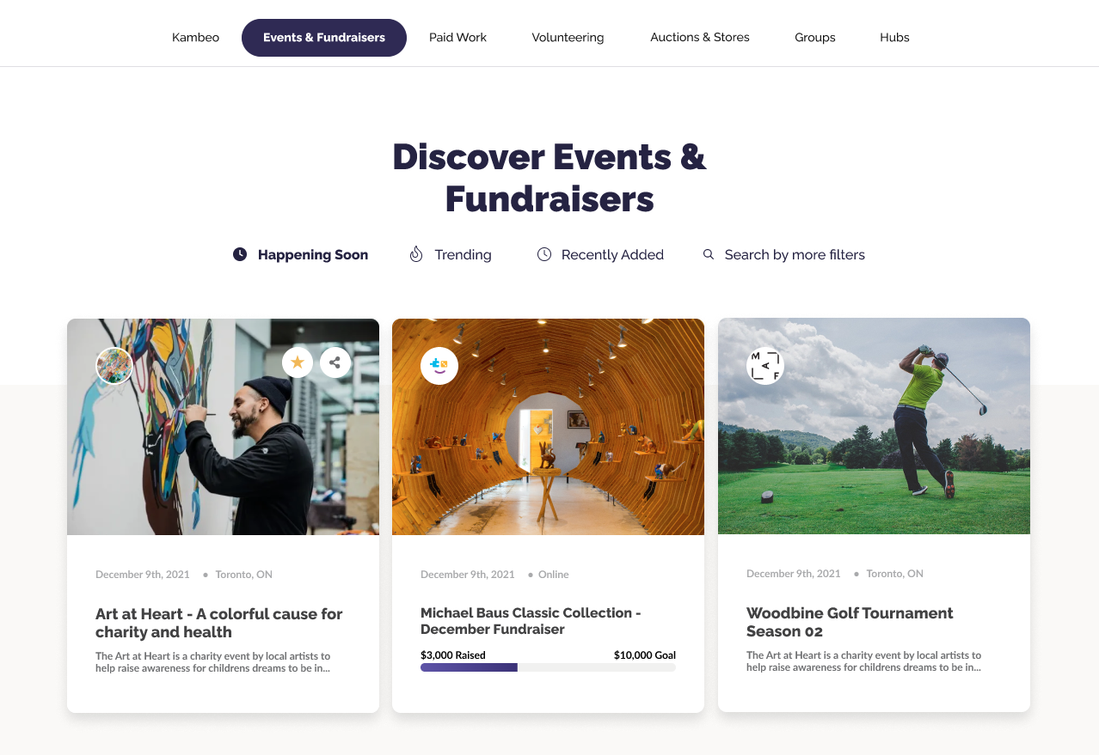Open the Art at Heart organizer avatar
This screenshot has width=1099, height=755.
[x=114, y=366]
